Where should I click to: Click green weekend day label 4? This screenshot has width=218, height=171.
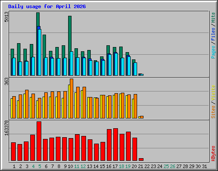[33, 166]
